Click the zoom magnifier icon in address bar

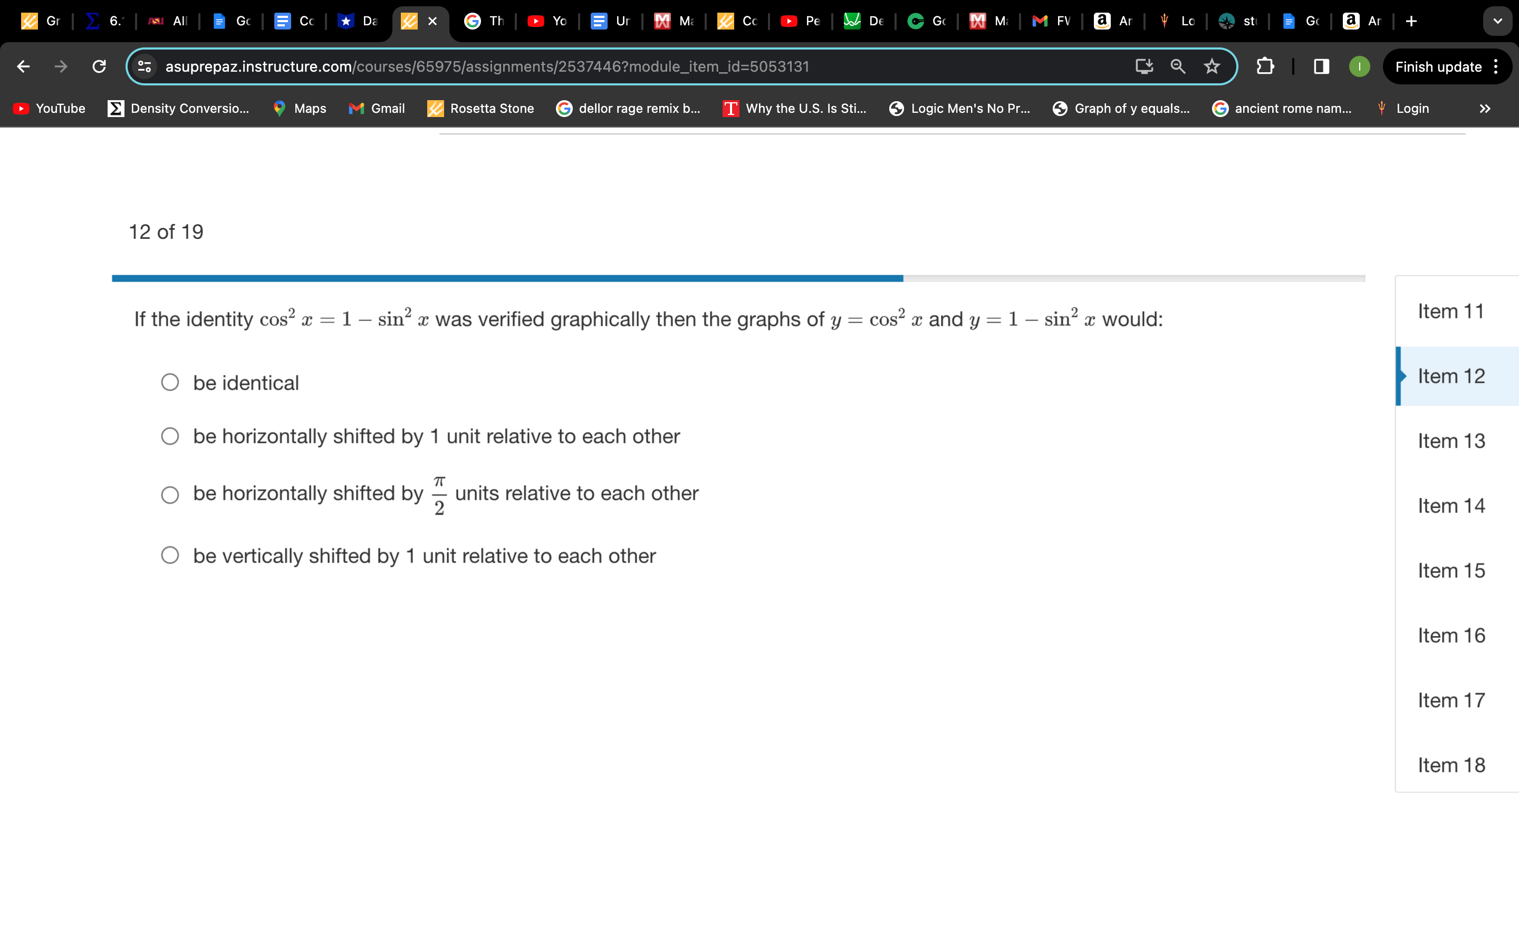point(1178,66)
